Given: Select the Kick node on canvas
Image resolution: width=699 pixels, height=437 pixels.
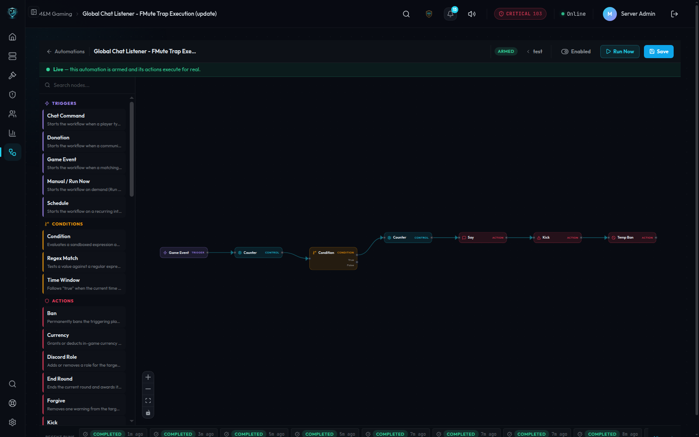Looking at the screenshot, I should [557, 238].
